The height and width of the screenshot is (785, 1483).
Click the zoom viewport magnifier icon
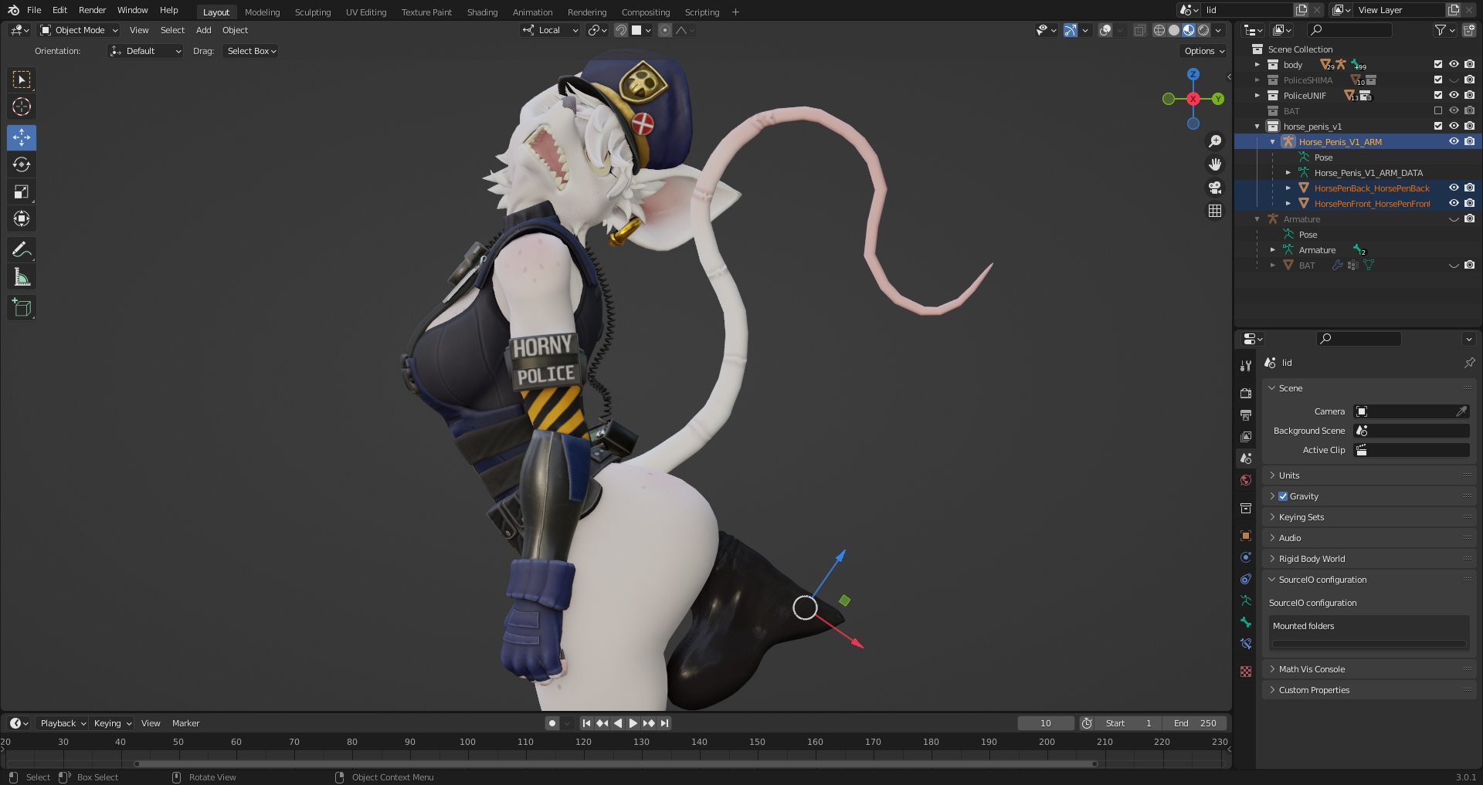[1215, 140]
